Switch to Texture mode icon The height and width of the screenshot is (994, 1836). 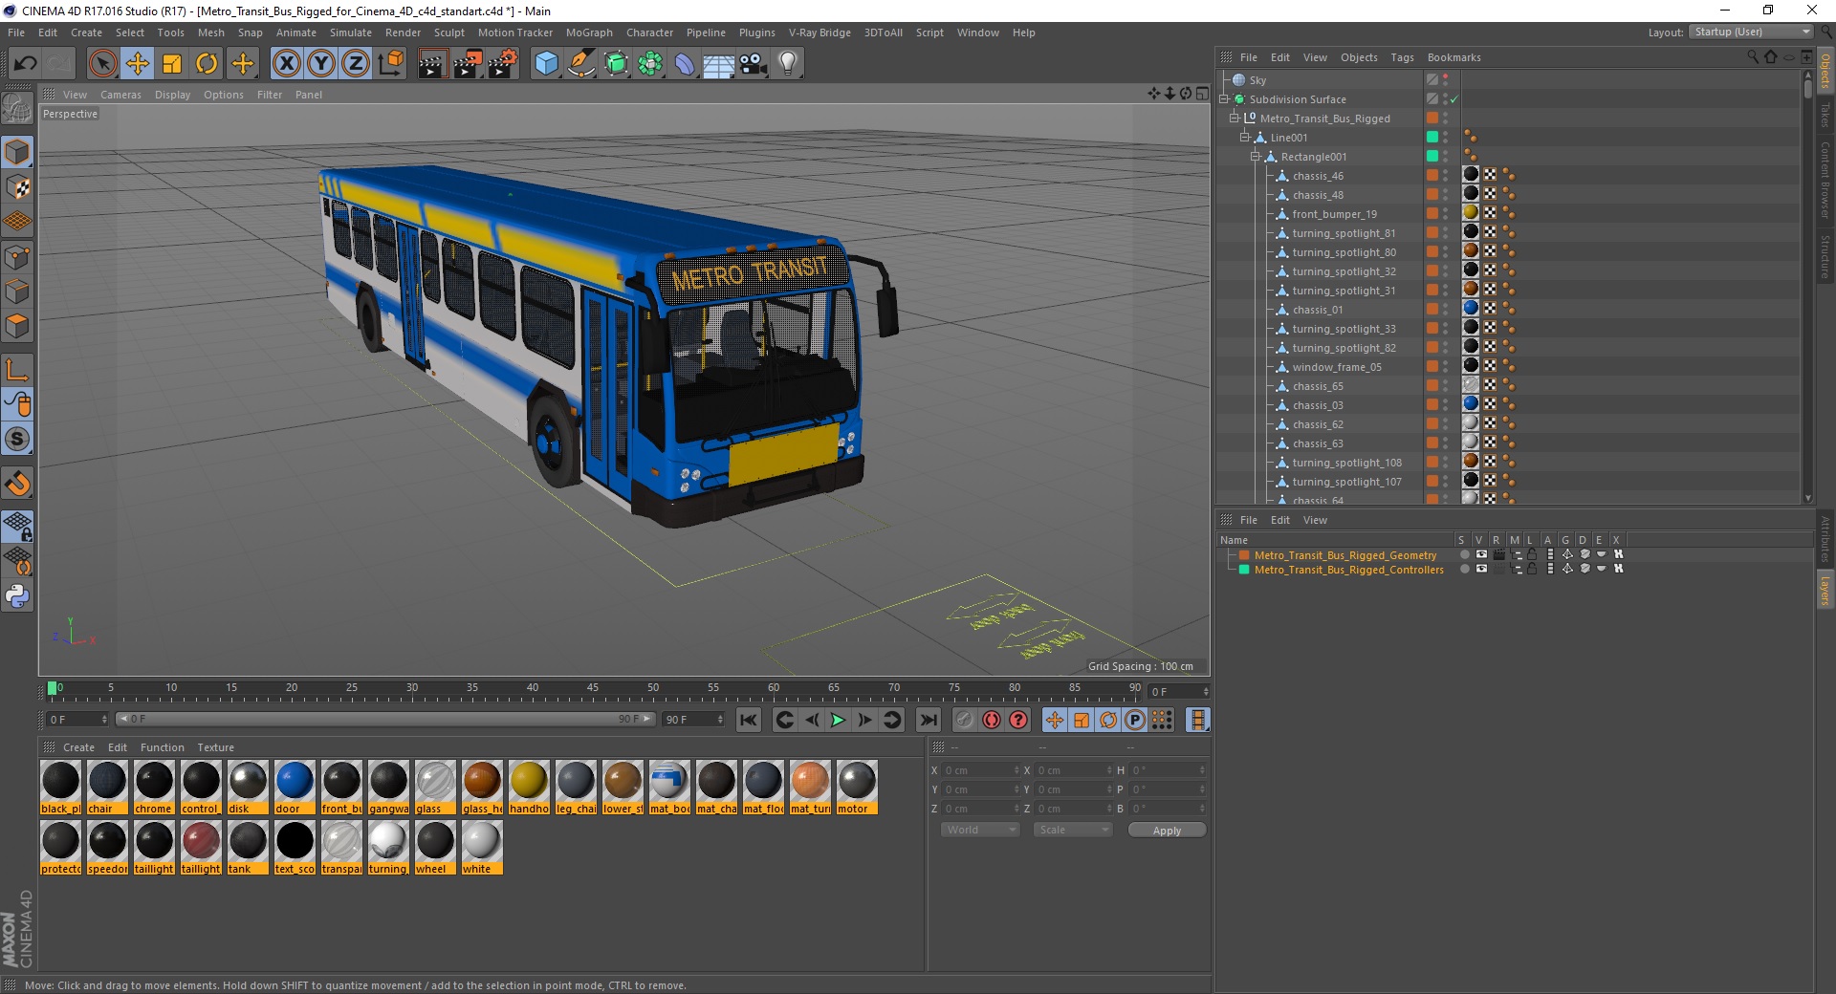point(17,187)
